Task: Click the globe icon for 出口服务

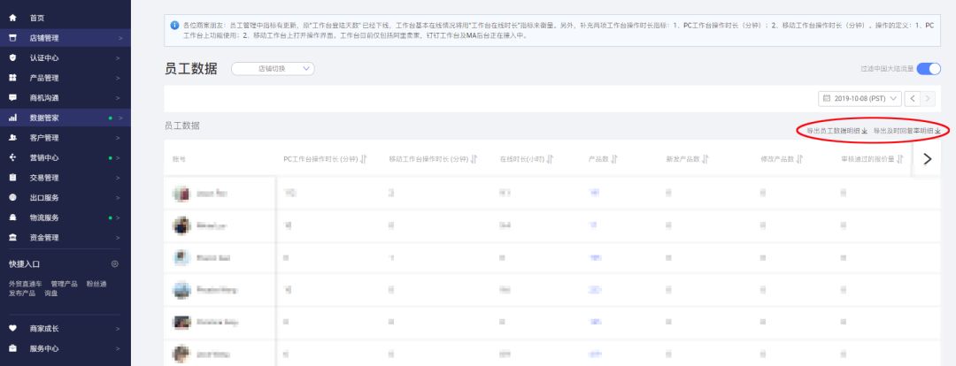Action: pos(12,197)
